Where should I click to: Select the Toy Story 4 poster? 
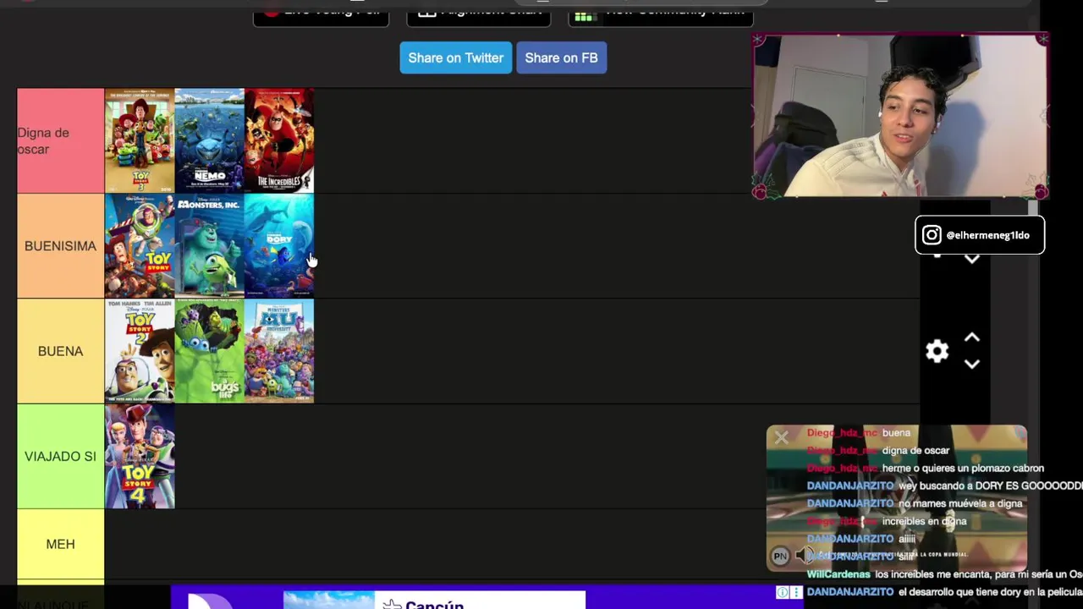tap(140, 456)
